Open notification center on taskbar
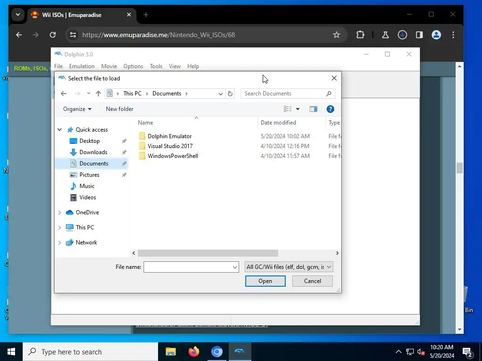The width and height of the screenshot is (482, 361). [467, 352]
